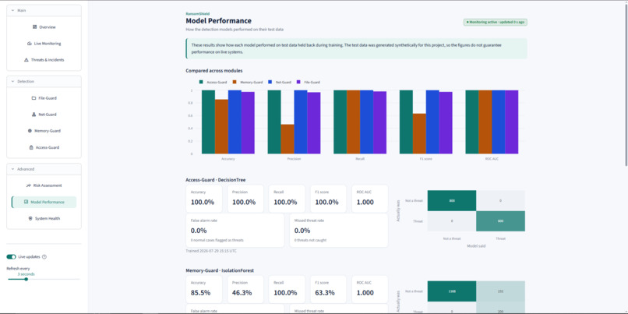Click the 'Compared across modules' chart title
The width and height of the screenshot is (628, 314).
(x=213, y=70)
